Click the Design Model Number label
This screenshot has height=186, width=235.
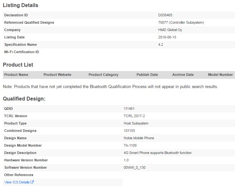pyautogui.click(x=23, y=145)
